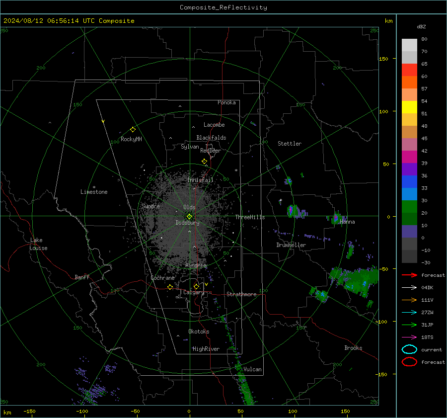The image size is (447, 418).
Task: Click the yellow diamond marker below Cochrane
Action: coord(170,287)
